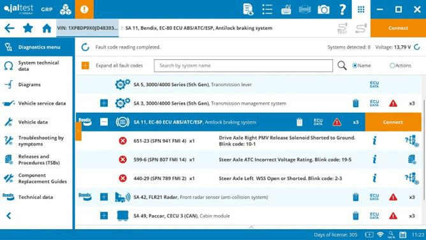Open help with the question mark
The image size is (426, 240).
coord(342,10)
